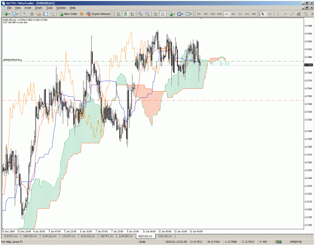The width and height of the screenshot is (315, 245).
Task: Open the Insert menu
Action: coord(28,8)
